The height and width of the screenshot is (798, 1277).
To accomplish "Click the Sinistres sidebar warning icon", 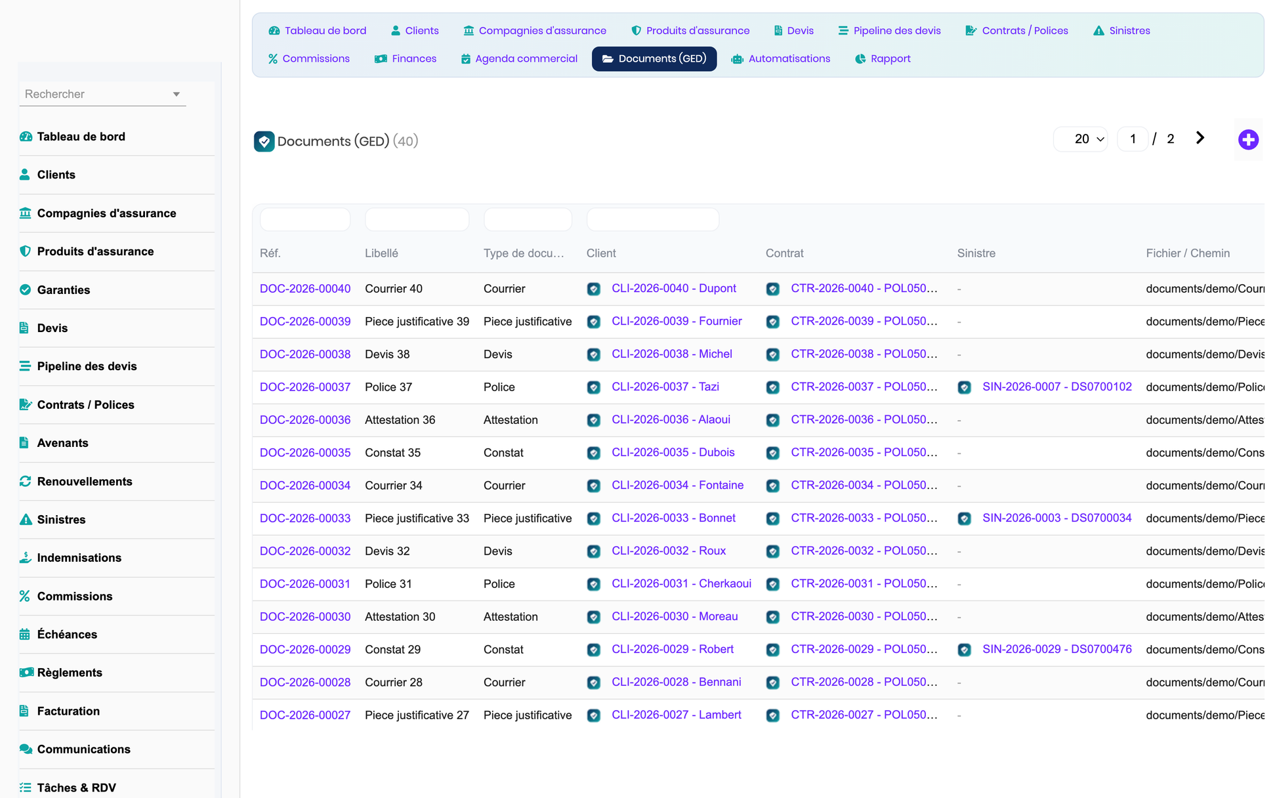I will (26, 519).
